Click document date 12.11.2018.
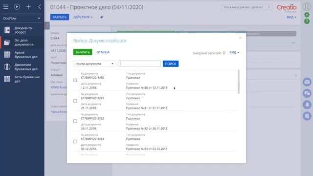313x176 pixels. (x=89, y=88)
